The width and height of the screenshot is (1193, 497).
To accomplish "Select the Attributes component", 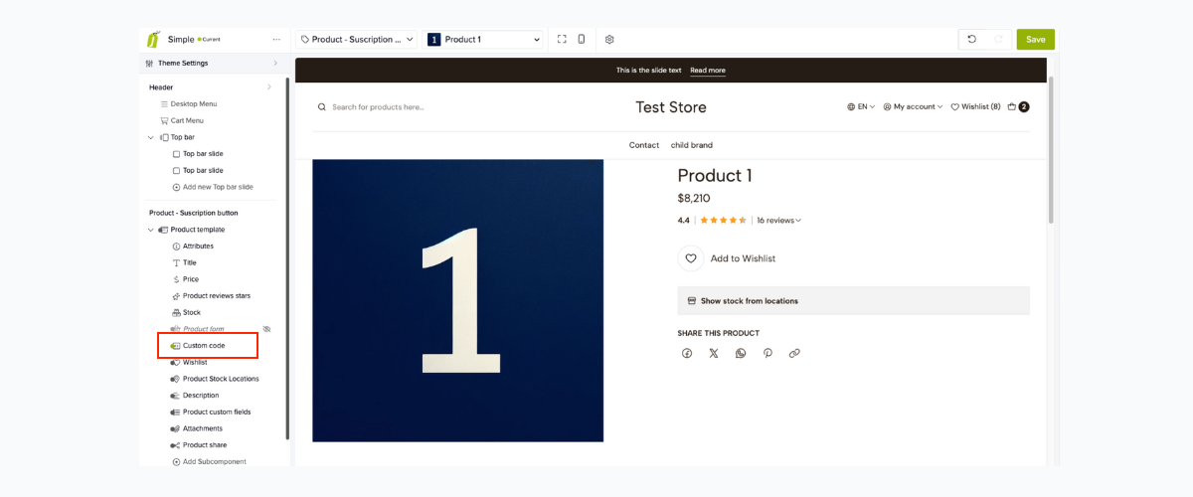I will tap(198, 246).
